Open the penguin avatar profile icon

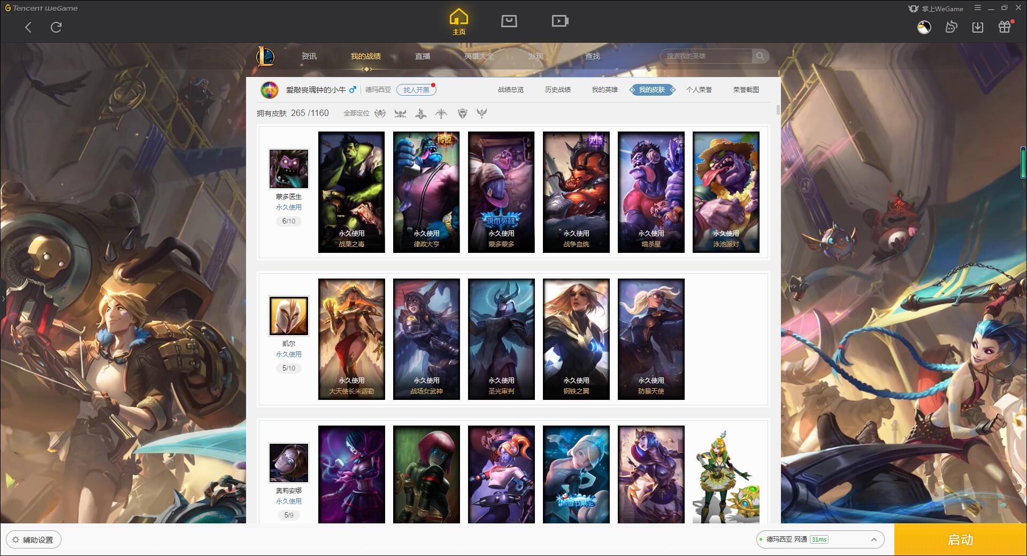[x=924, y=27]
